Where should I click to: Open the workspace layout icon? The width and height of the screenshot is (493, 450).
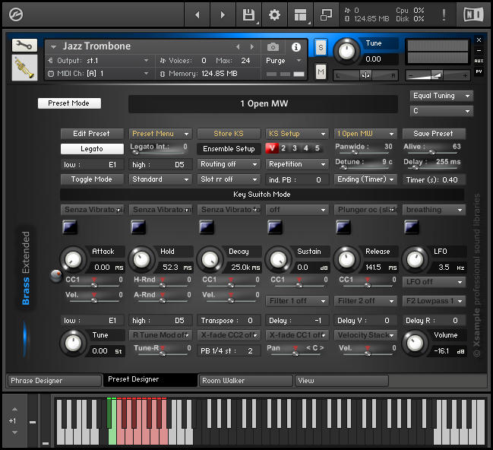[x=300, y=14]
